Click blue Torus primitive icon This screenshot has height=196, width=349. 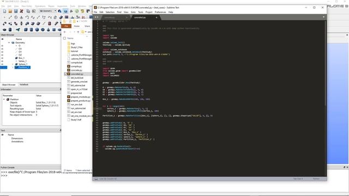(43, 29)
